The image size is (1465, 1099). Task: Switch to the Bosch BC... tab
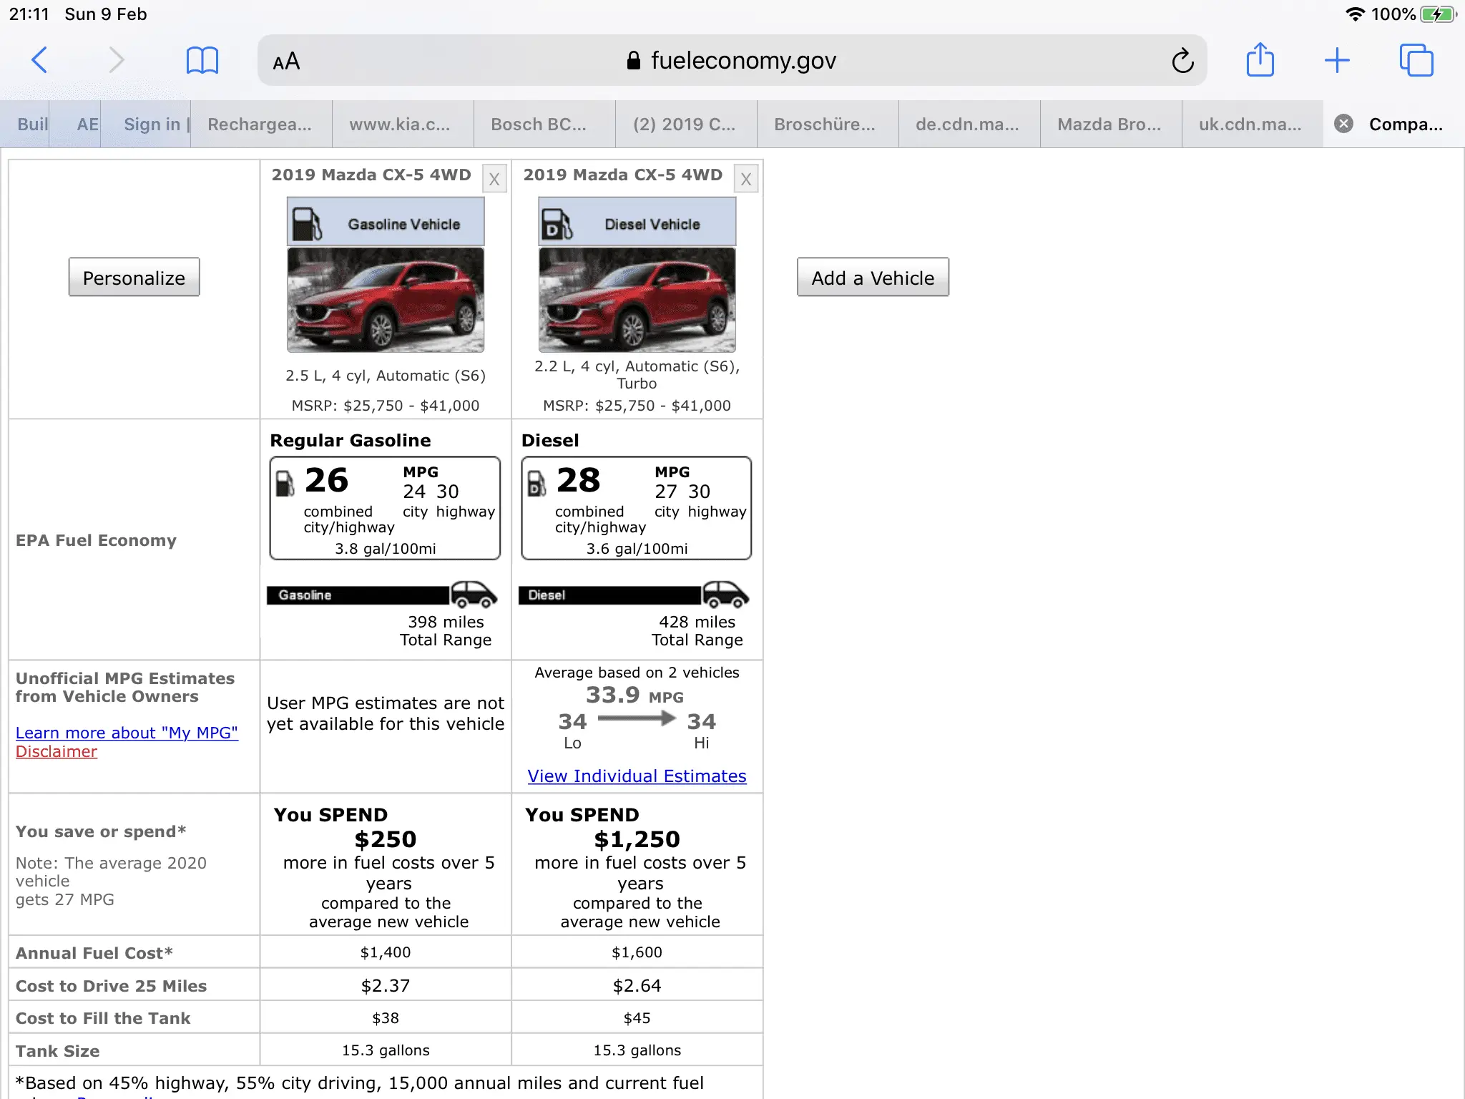(544, 124)
